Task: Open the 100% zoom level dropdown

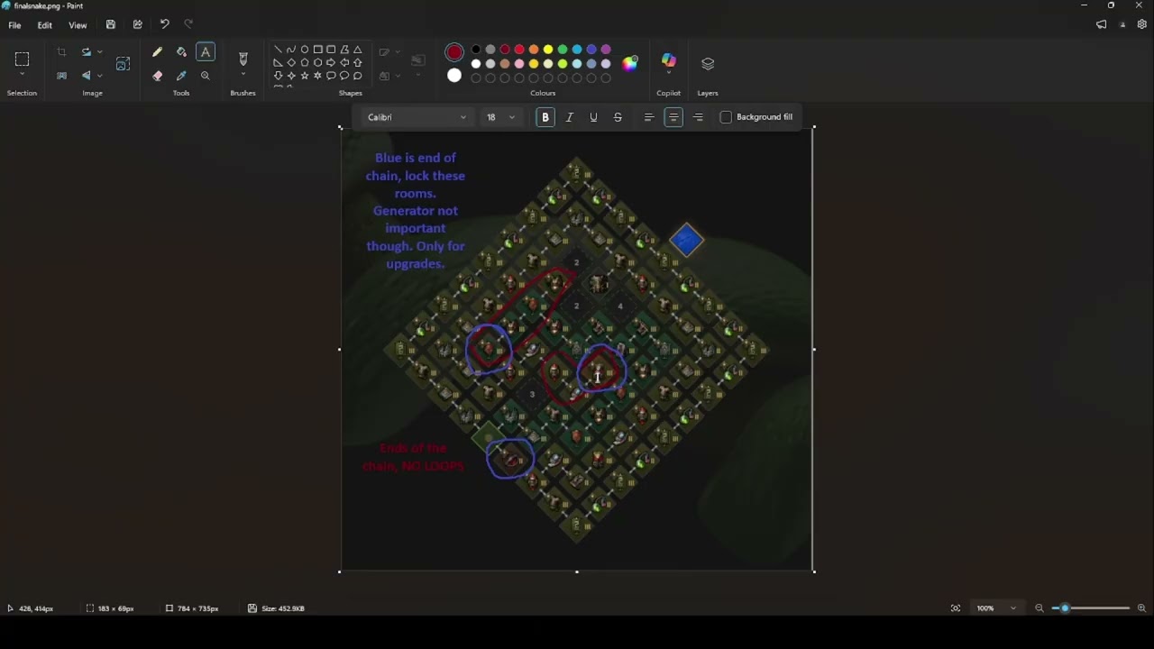Action: [996, 608]
